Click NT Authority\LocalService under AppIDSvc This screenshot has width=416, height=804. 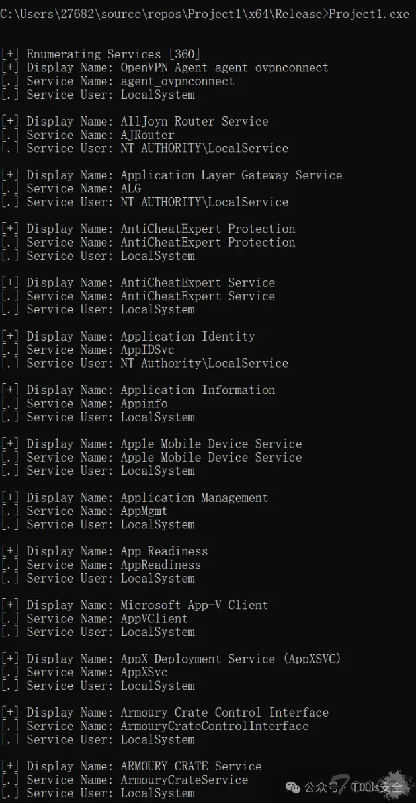coord(204,363)
